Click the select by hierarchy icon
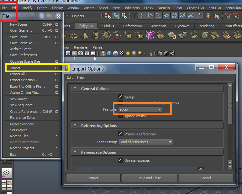242x194 pixels. [x=108, y=16]
